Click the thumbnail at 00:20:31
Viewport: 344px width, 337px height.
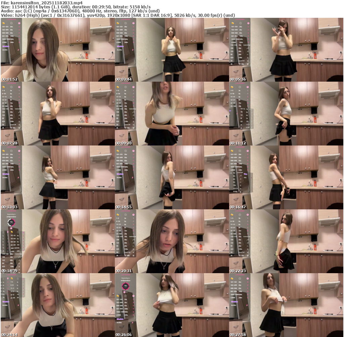[x=172, y=241]
